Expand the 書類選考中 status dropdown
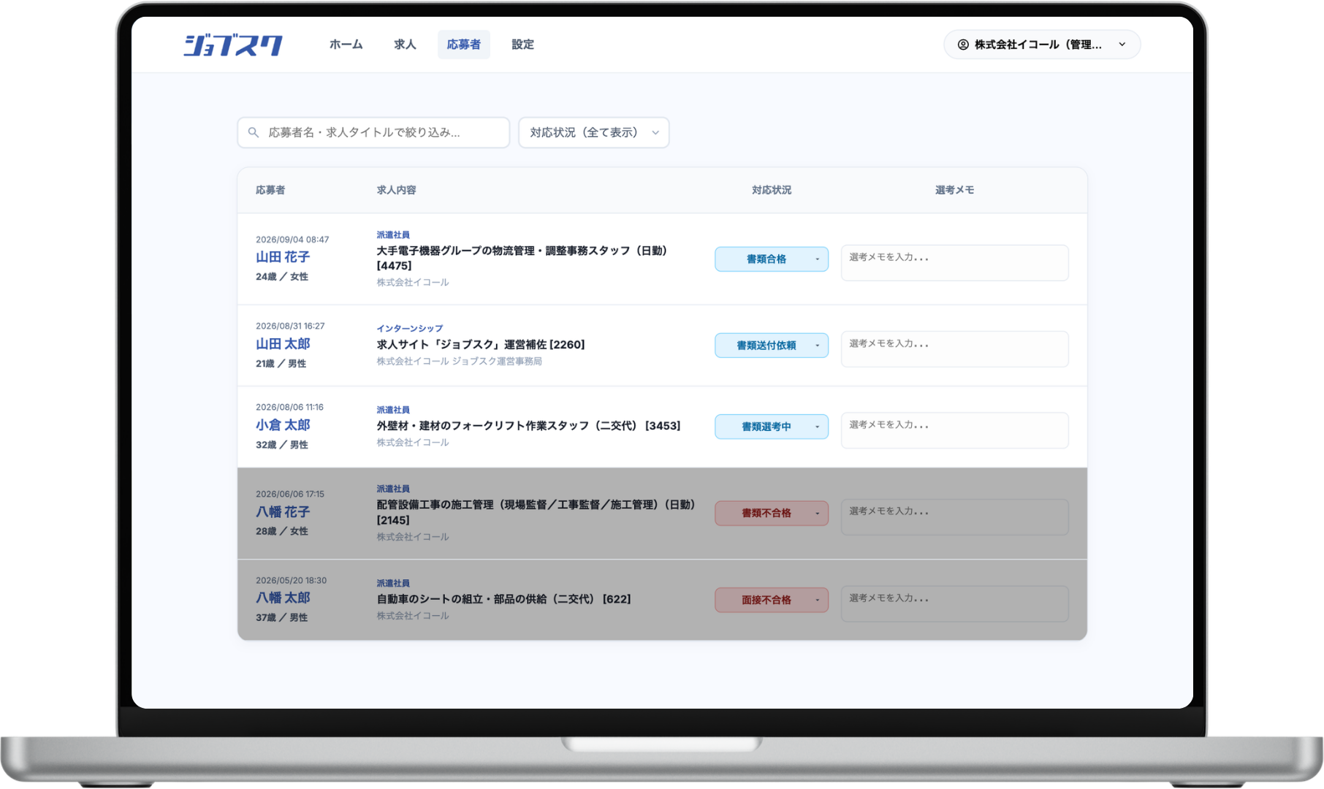This screenshot has height=789, width=1324. point(772,427)
